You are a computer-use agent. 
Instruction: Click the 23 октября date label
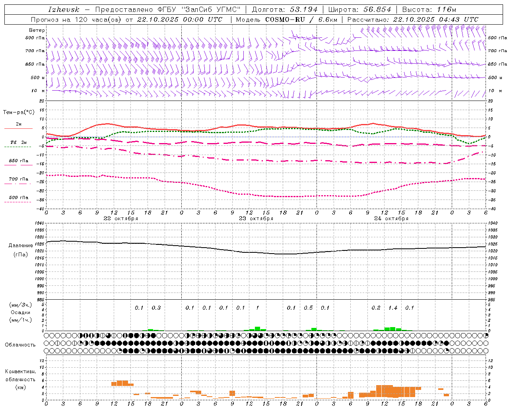click(x=256, y=219)
